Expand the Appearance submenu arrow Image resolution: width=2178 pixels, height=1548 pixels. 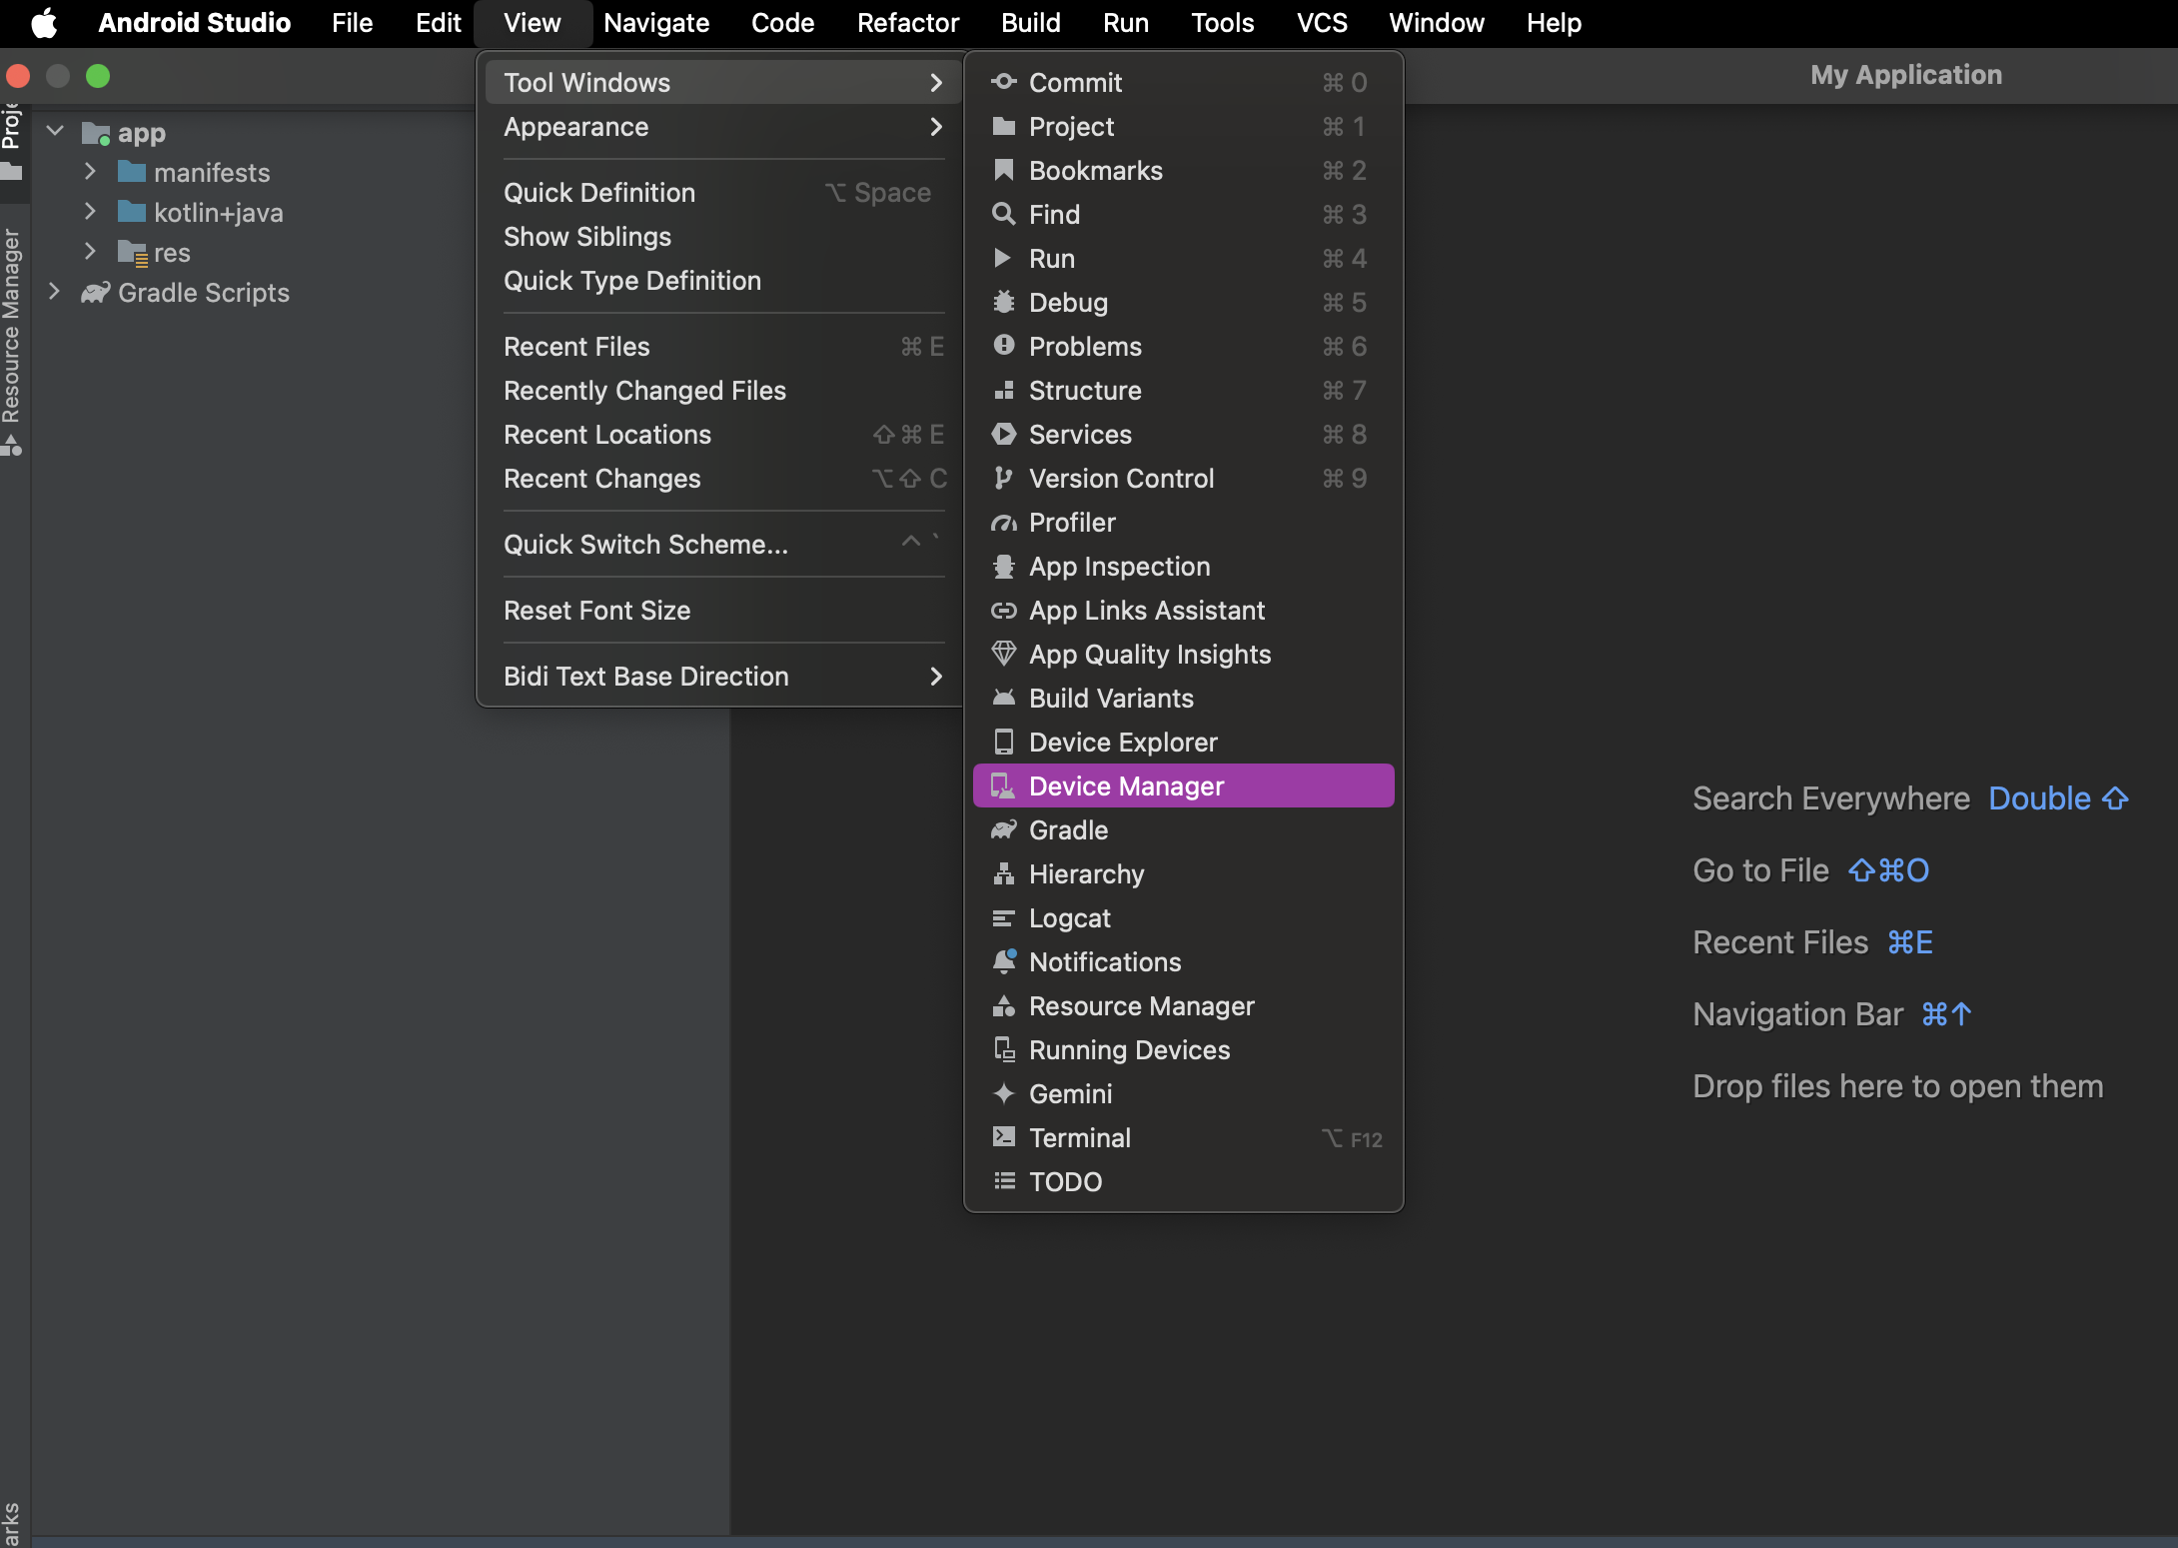[x=931, y=126]
